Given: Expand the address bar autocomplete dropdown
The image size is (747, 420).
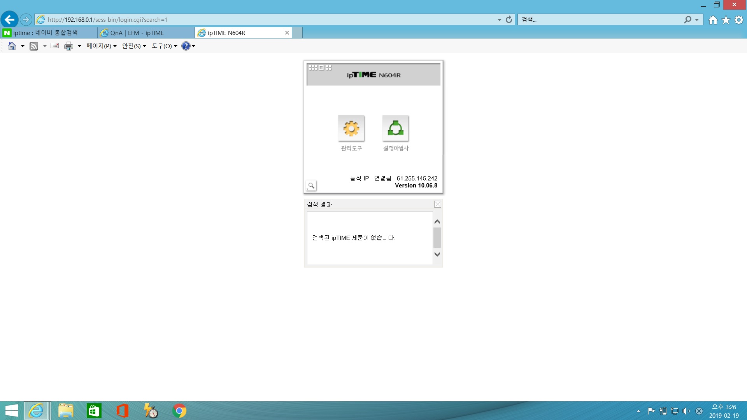Looking at the screenshot, I should pyautogui.click(x=500, y=20).
